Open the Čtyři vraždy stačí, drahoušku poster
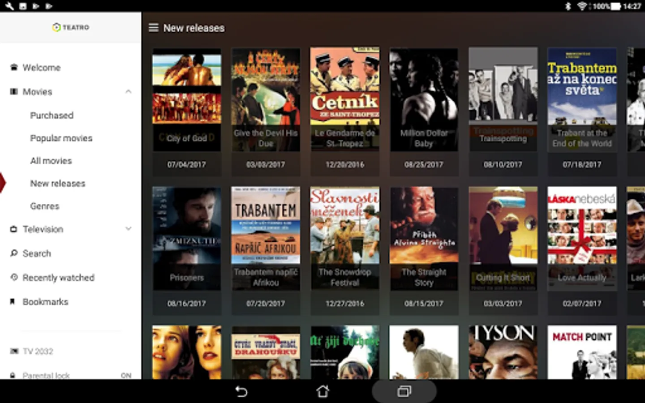Image resolution: width=645 pixels, height=403 pixels. point(266,352)
